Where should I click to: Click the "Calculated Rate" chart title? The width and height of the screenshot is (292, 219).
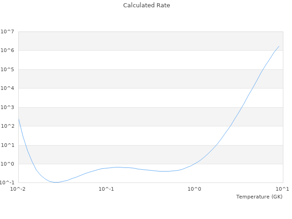(x=146, y=5)
